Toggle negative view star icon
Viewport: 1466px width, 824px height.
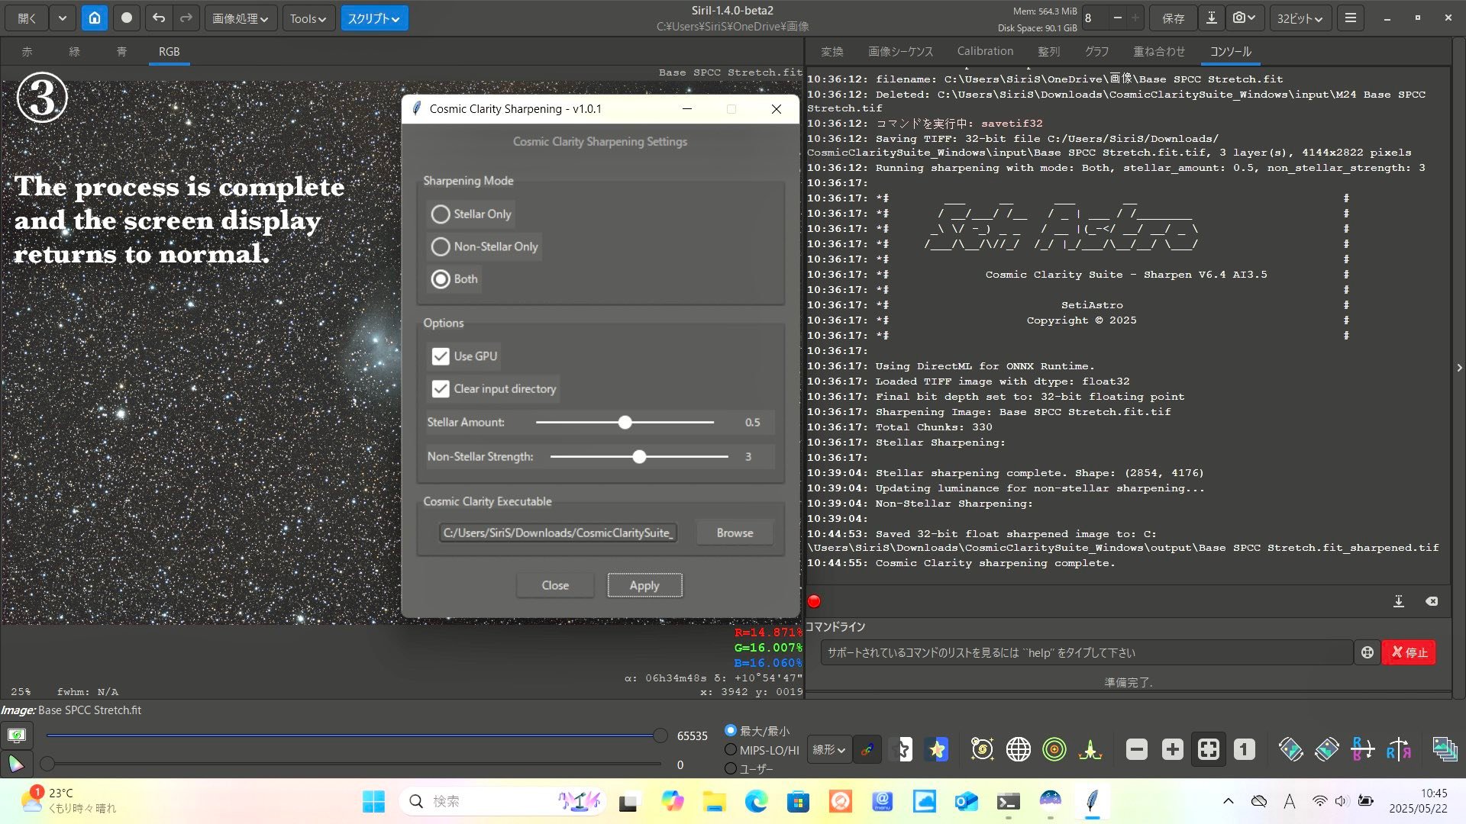(x=902, y=750)
